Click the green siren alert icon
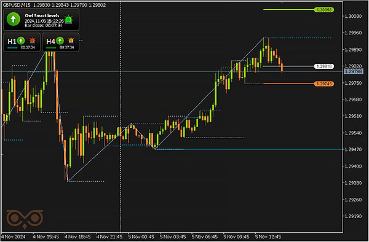 coord(68,20)
